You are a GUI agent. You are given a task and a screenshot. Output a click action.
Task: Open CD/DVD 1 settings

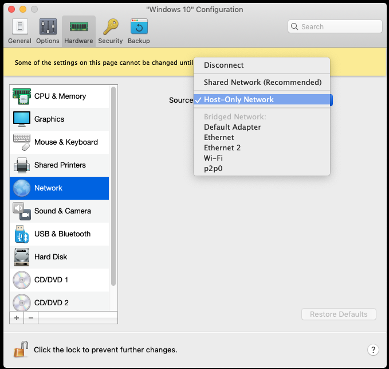pos(59,280)
